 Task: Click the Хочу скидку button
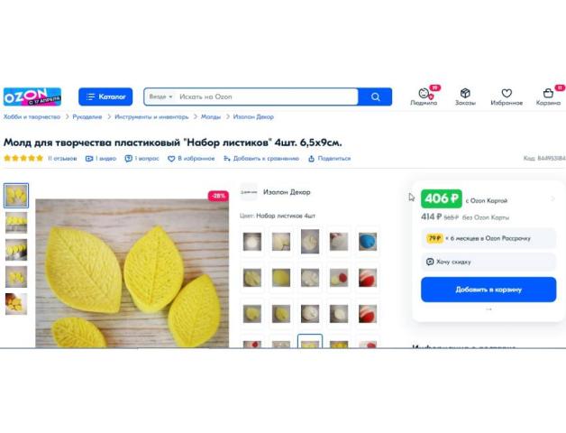(x=488, y=262)
